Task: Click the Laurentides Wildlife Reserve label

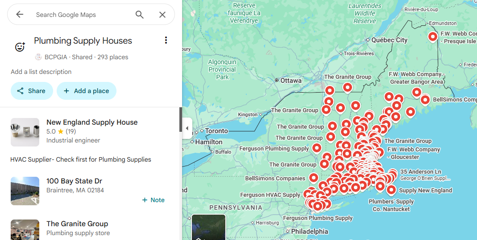Action: click(365, 13)
